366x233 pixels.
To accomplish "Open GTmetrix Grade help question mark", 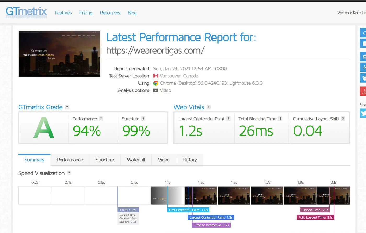I will coord(67,107).
